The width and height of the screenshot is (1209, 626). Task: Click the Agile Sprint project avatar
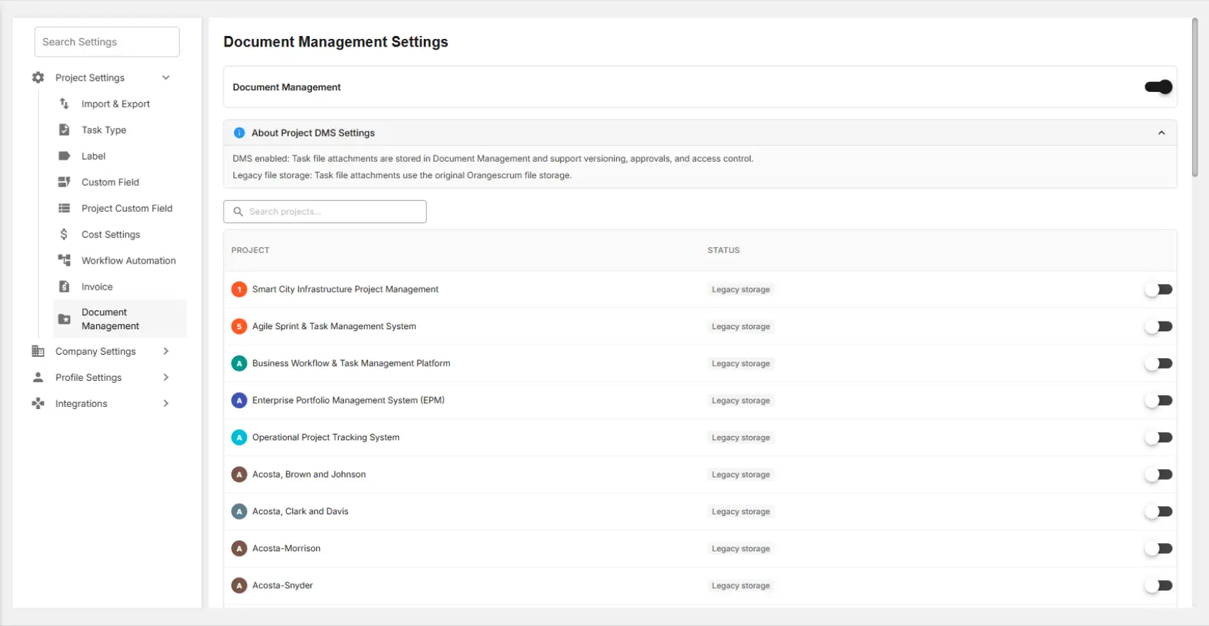239,326
